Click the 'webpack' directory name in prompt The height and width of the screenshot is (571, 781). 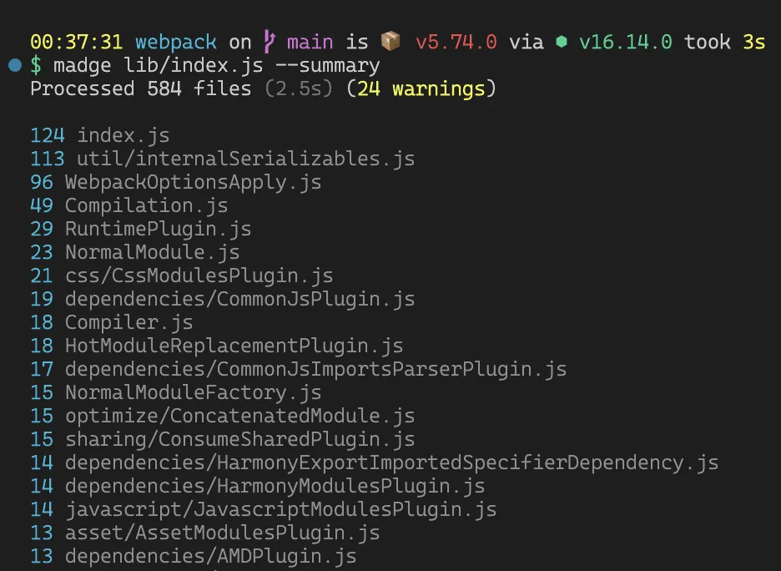(176, 43)
